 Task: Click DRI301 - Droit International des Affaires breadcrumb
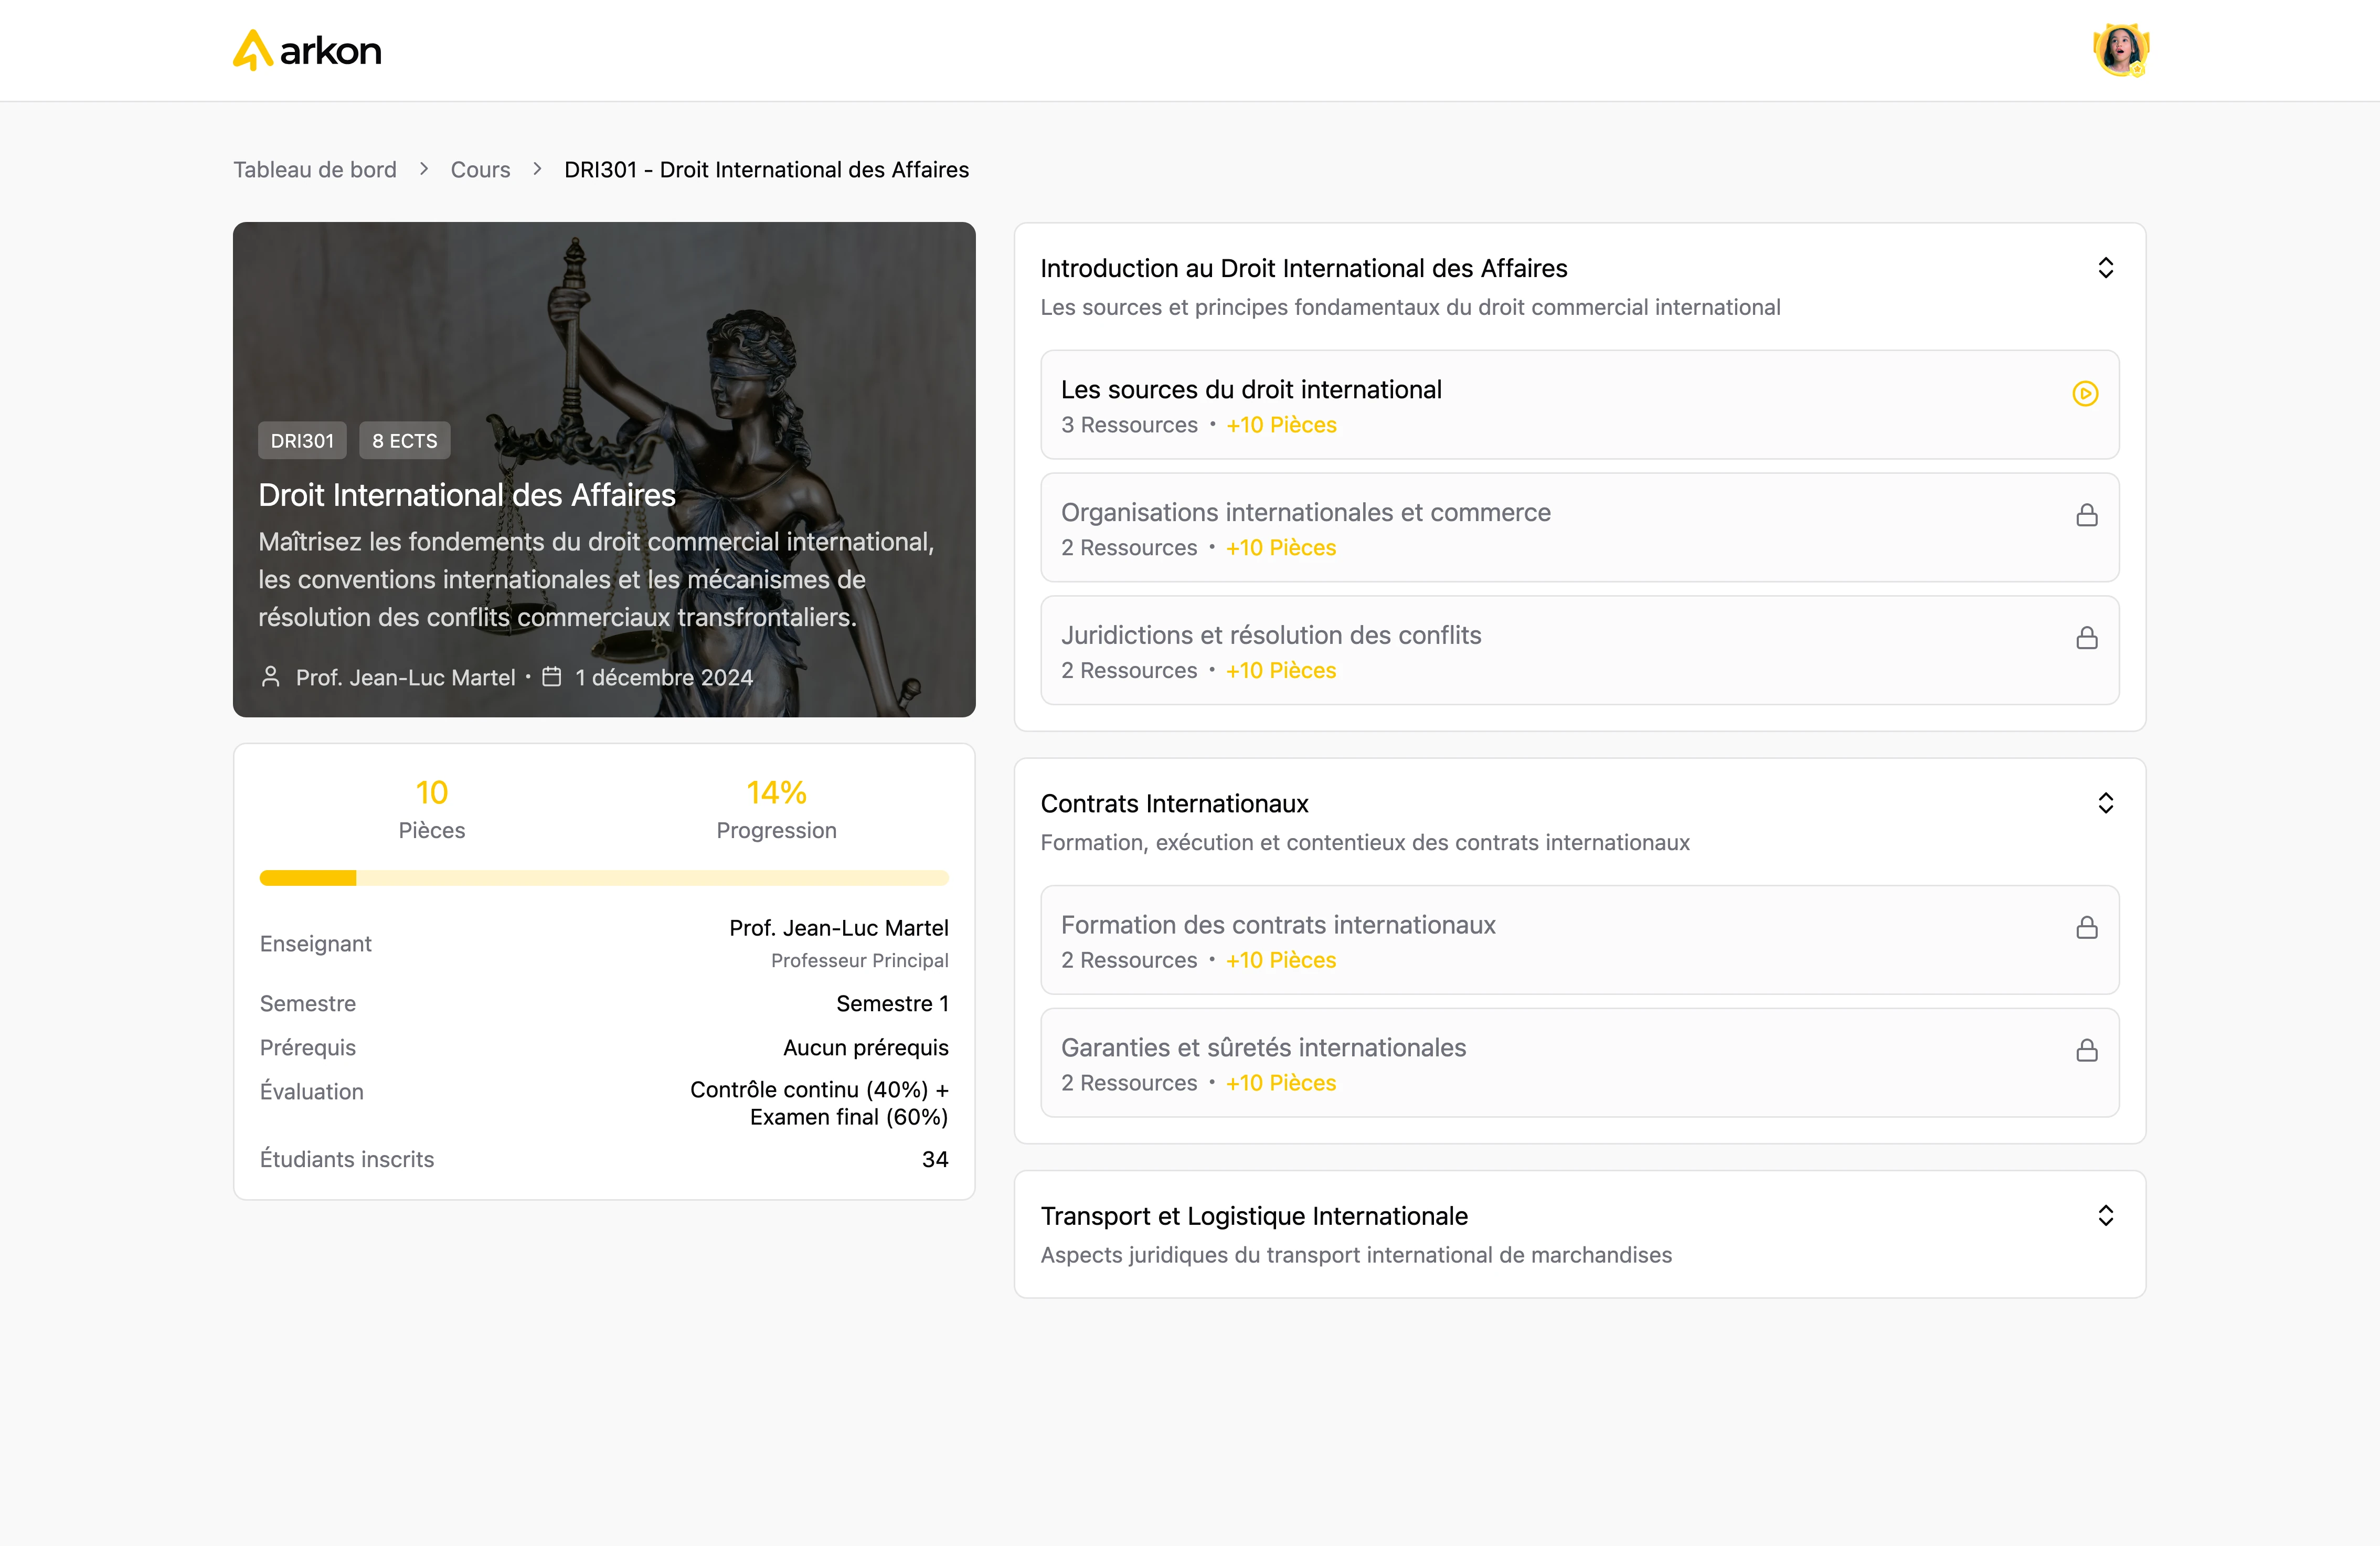click(766, 170)
